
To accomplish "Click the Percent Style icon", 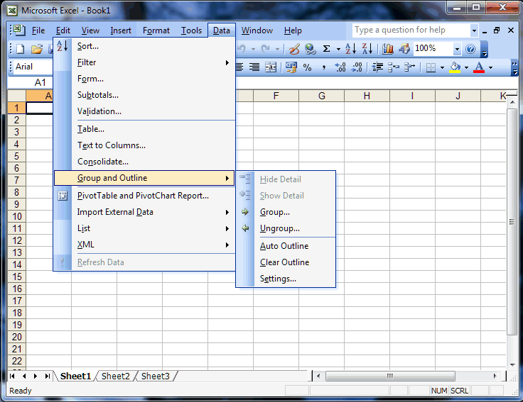I will pyautogui.click(x=307, y=67).
